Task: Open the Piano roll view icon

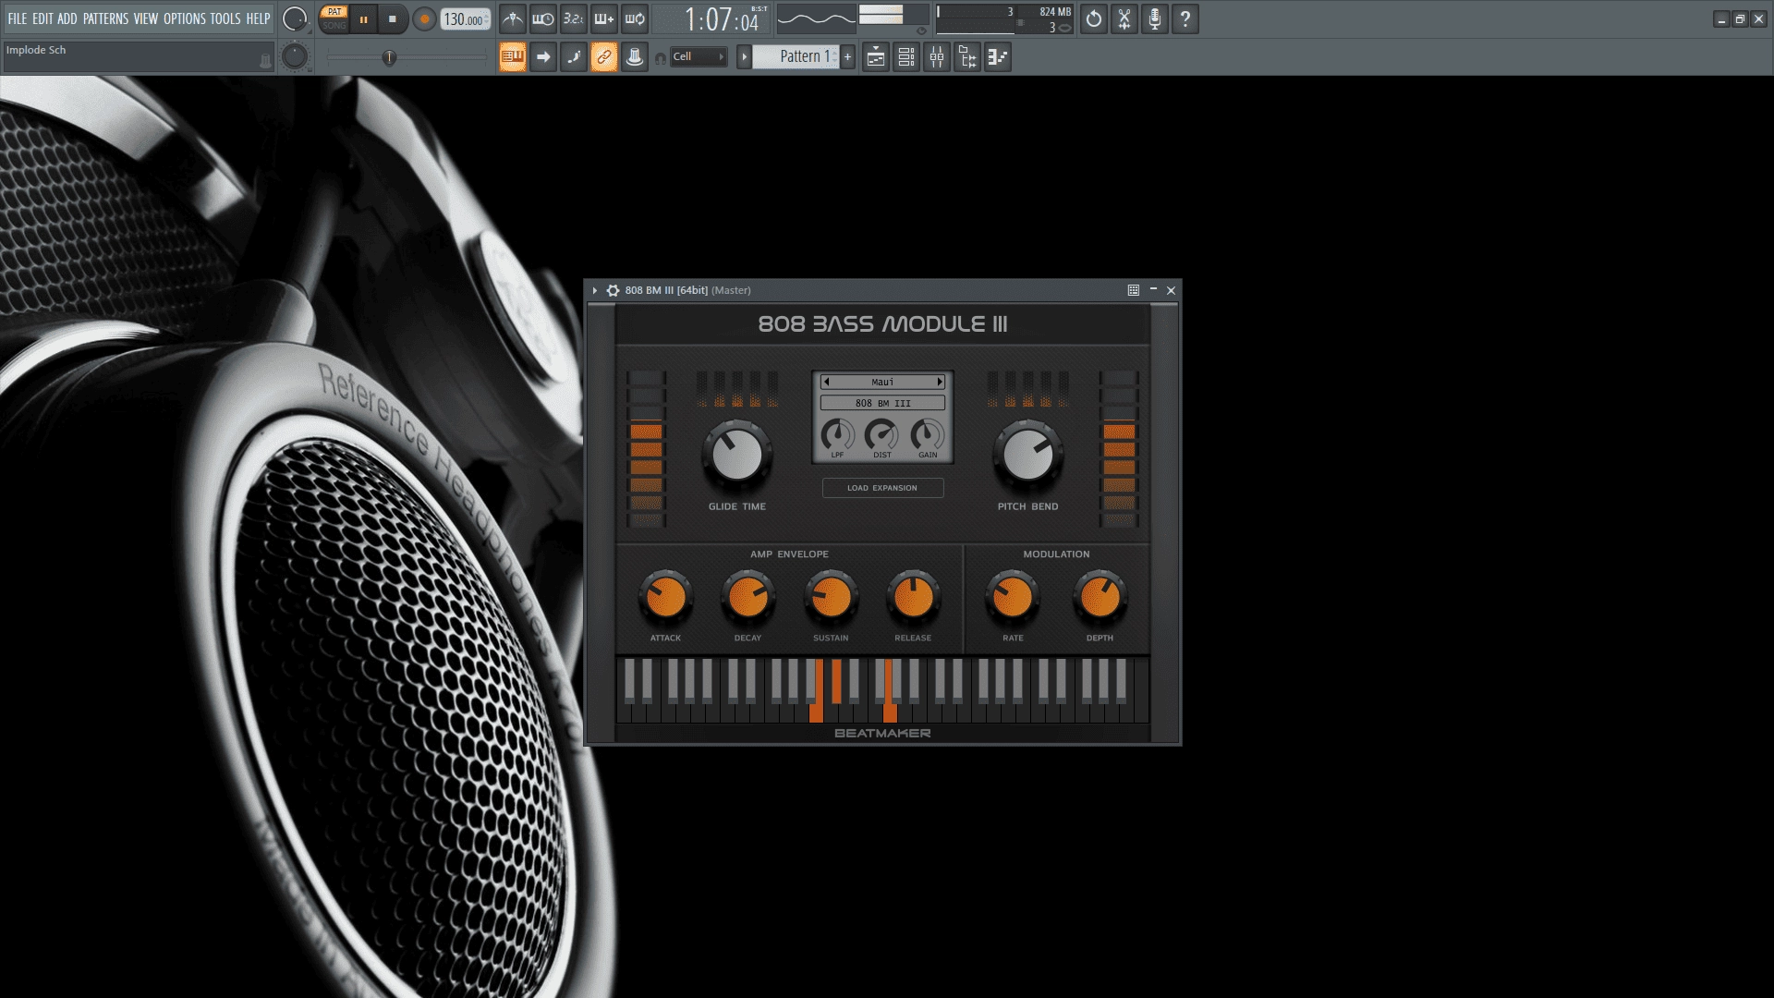Action: [998, 56]
